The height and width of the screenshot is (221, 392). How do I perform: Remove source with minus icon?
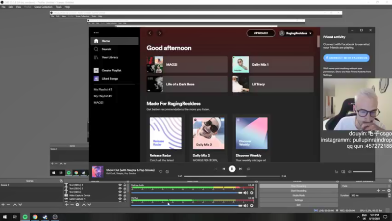pyautogui.click(x=72, y=205)
